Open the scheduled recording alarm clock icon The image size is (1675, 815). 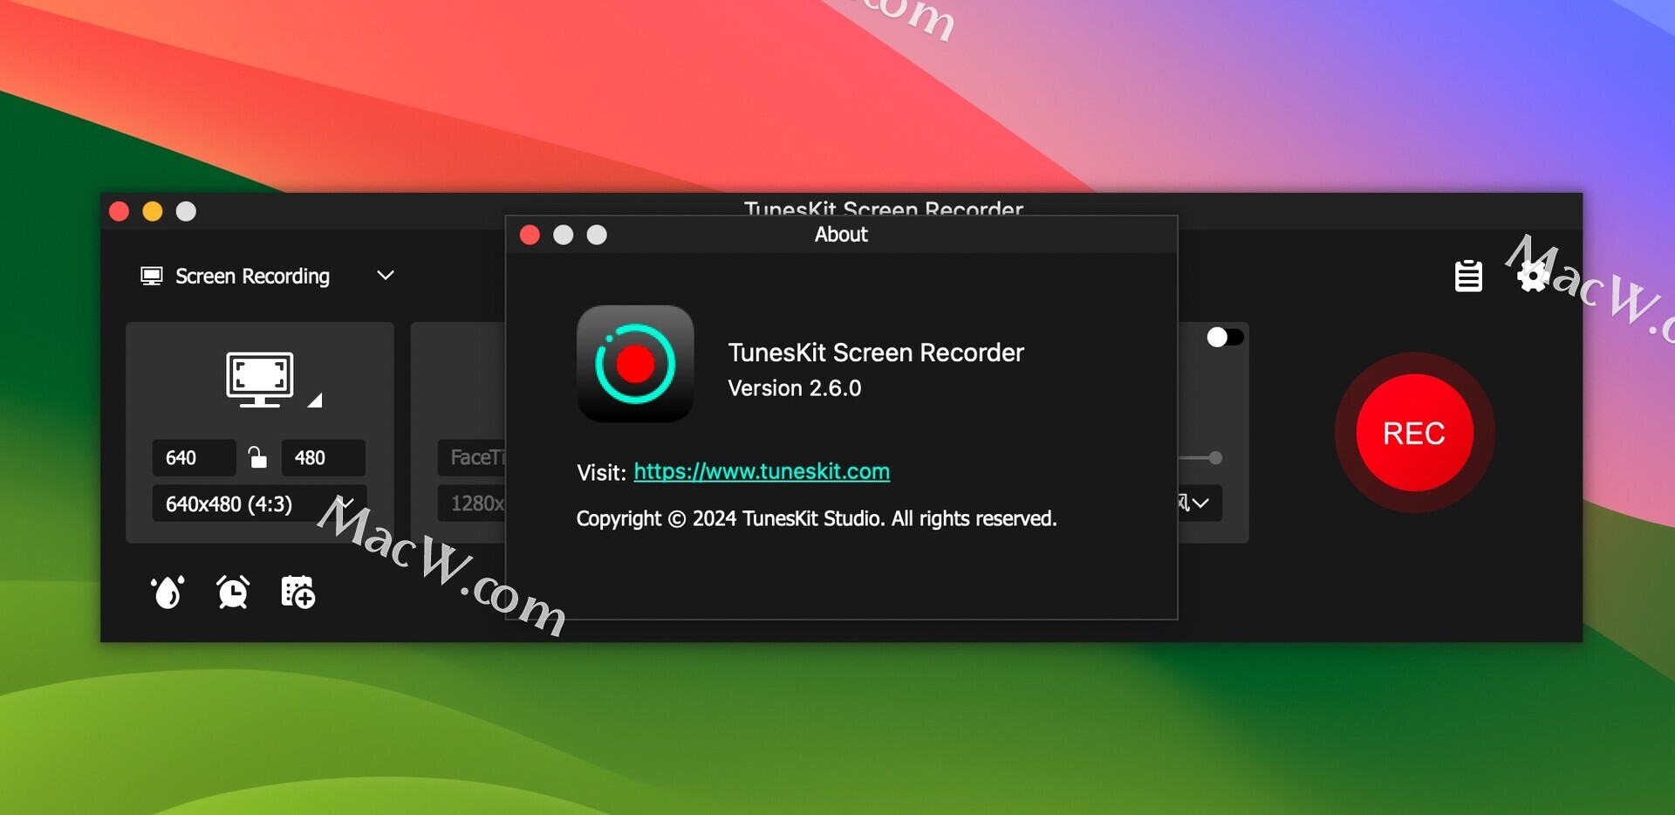[233, 592]
